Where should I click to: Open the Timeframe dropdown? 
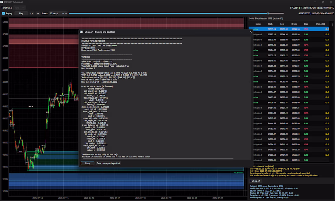(19, 8)
